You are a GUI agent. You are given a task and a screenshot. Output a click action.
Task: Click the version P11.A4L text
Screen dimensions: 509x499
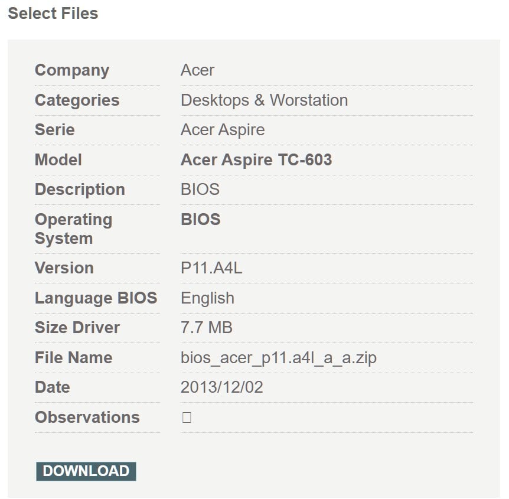(x=211, y=268)
